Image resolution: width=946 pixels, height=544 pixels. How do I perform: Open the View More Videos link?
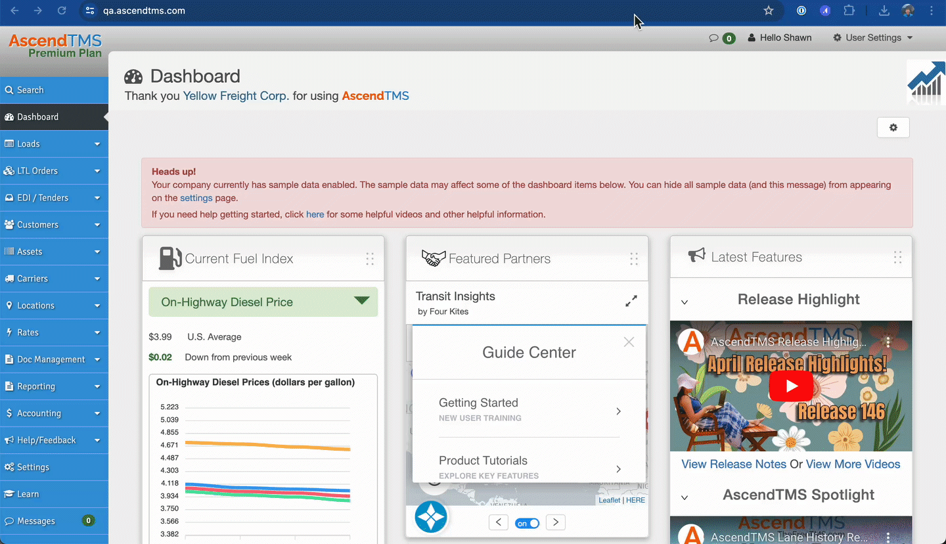click(853, 465)
